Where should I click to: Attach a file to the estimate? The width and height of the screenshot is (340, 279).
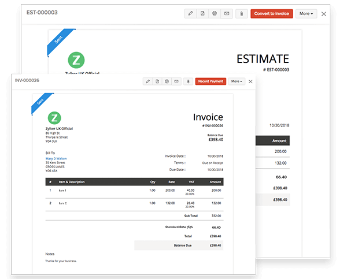pos(241,14)
